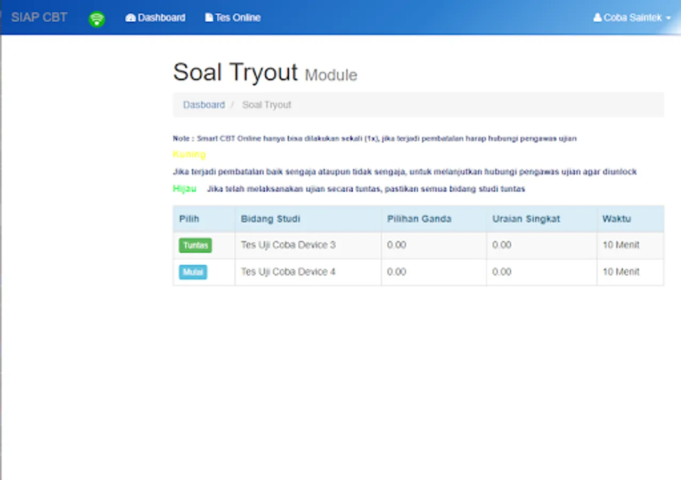Viewport: 681px width, 480px height.
Task: Click the Tes Online document icon
Action: (x=209, y=18)
